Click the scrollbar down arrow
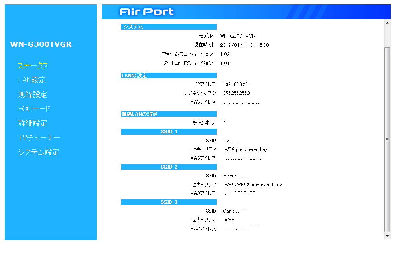 388,236
